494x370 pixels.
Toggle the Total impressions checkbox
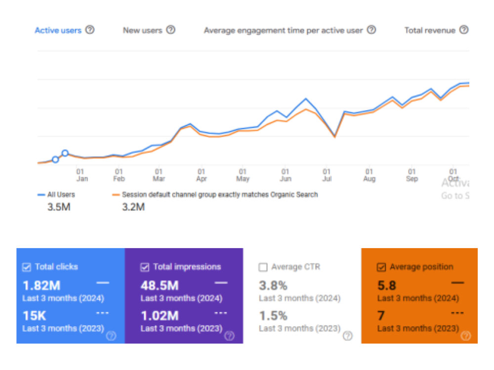point(145,267)
